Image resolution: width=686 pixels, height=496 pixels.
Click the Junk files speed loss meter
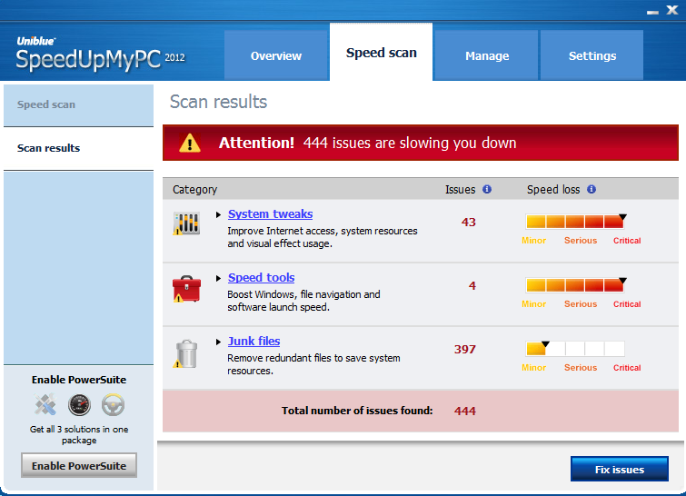coord(575,348)
